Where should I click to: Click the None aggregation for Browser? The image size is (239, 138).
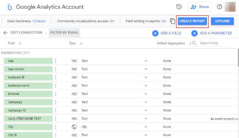(167, 94)
